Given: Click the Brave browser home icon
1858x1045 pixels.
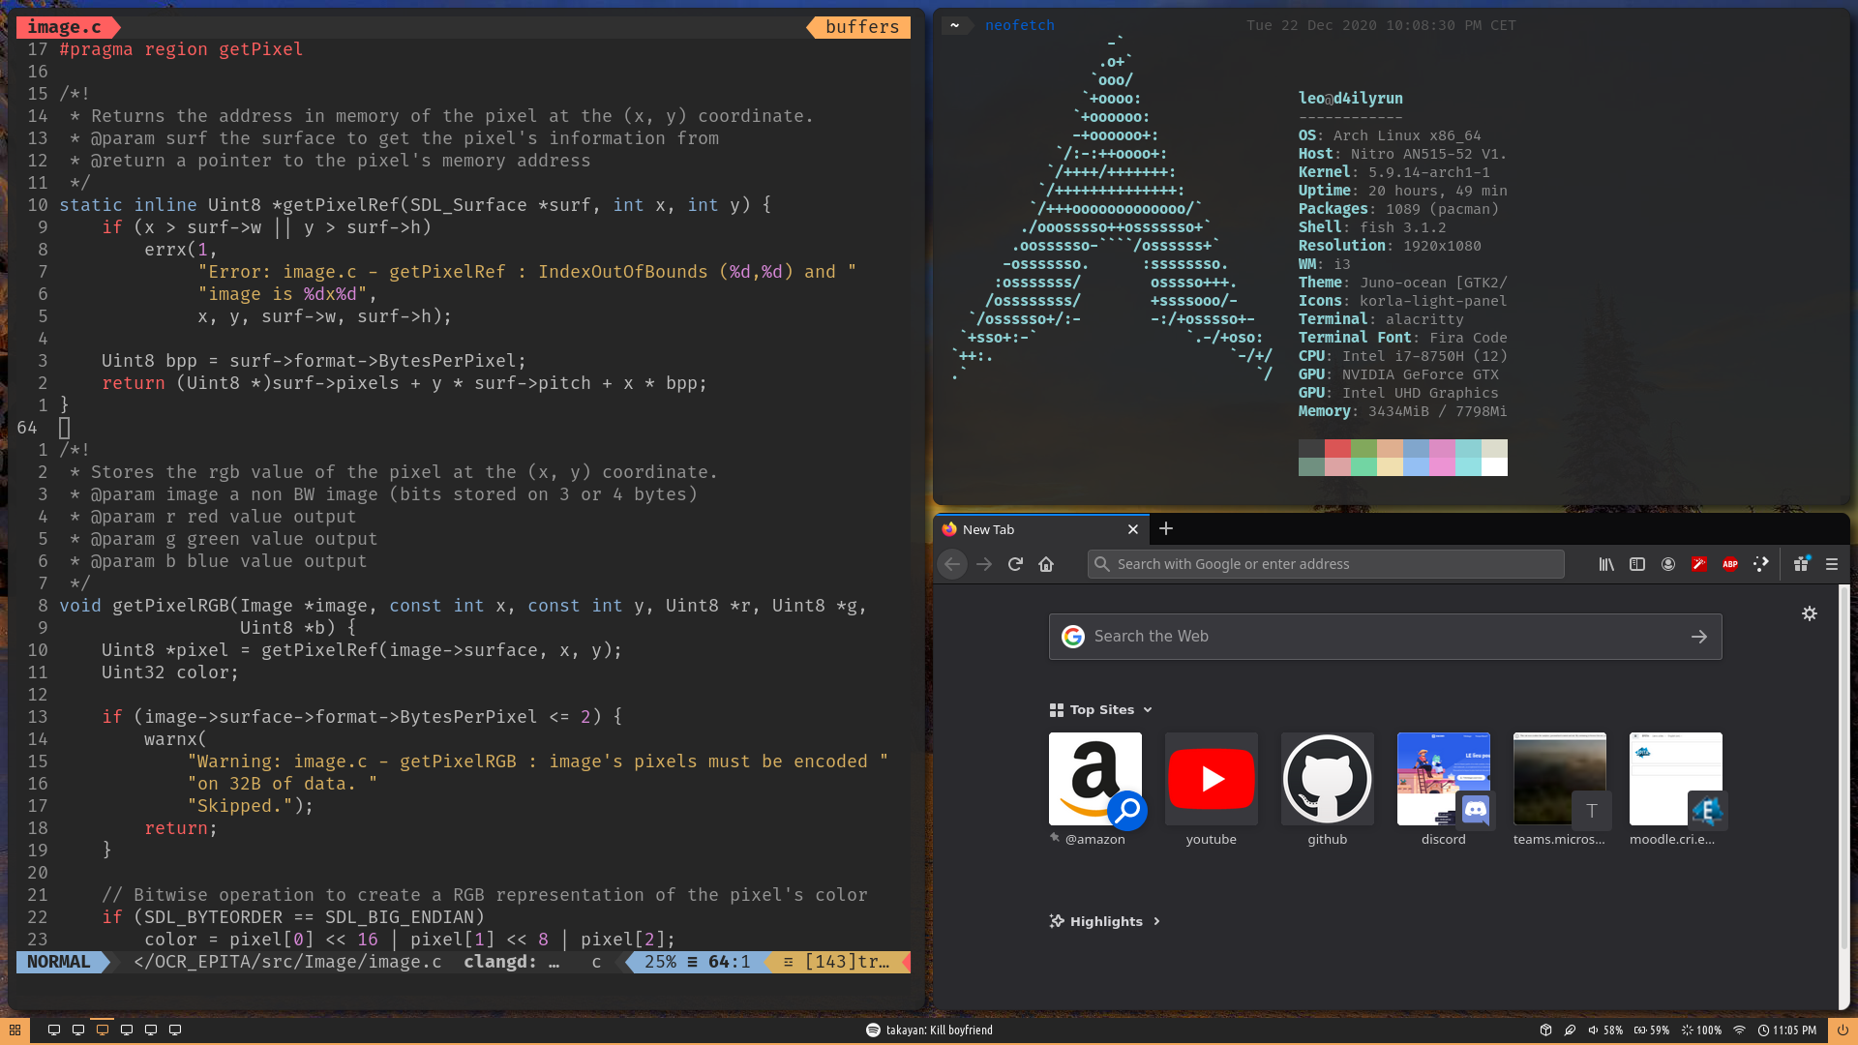Looking at the screenshot, I should 1046,563.
